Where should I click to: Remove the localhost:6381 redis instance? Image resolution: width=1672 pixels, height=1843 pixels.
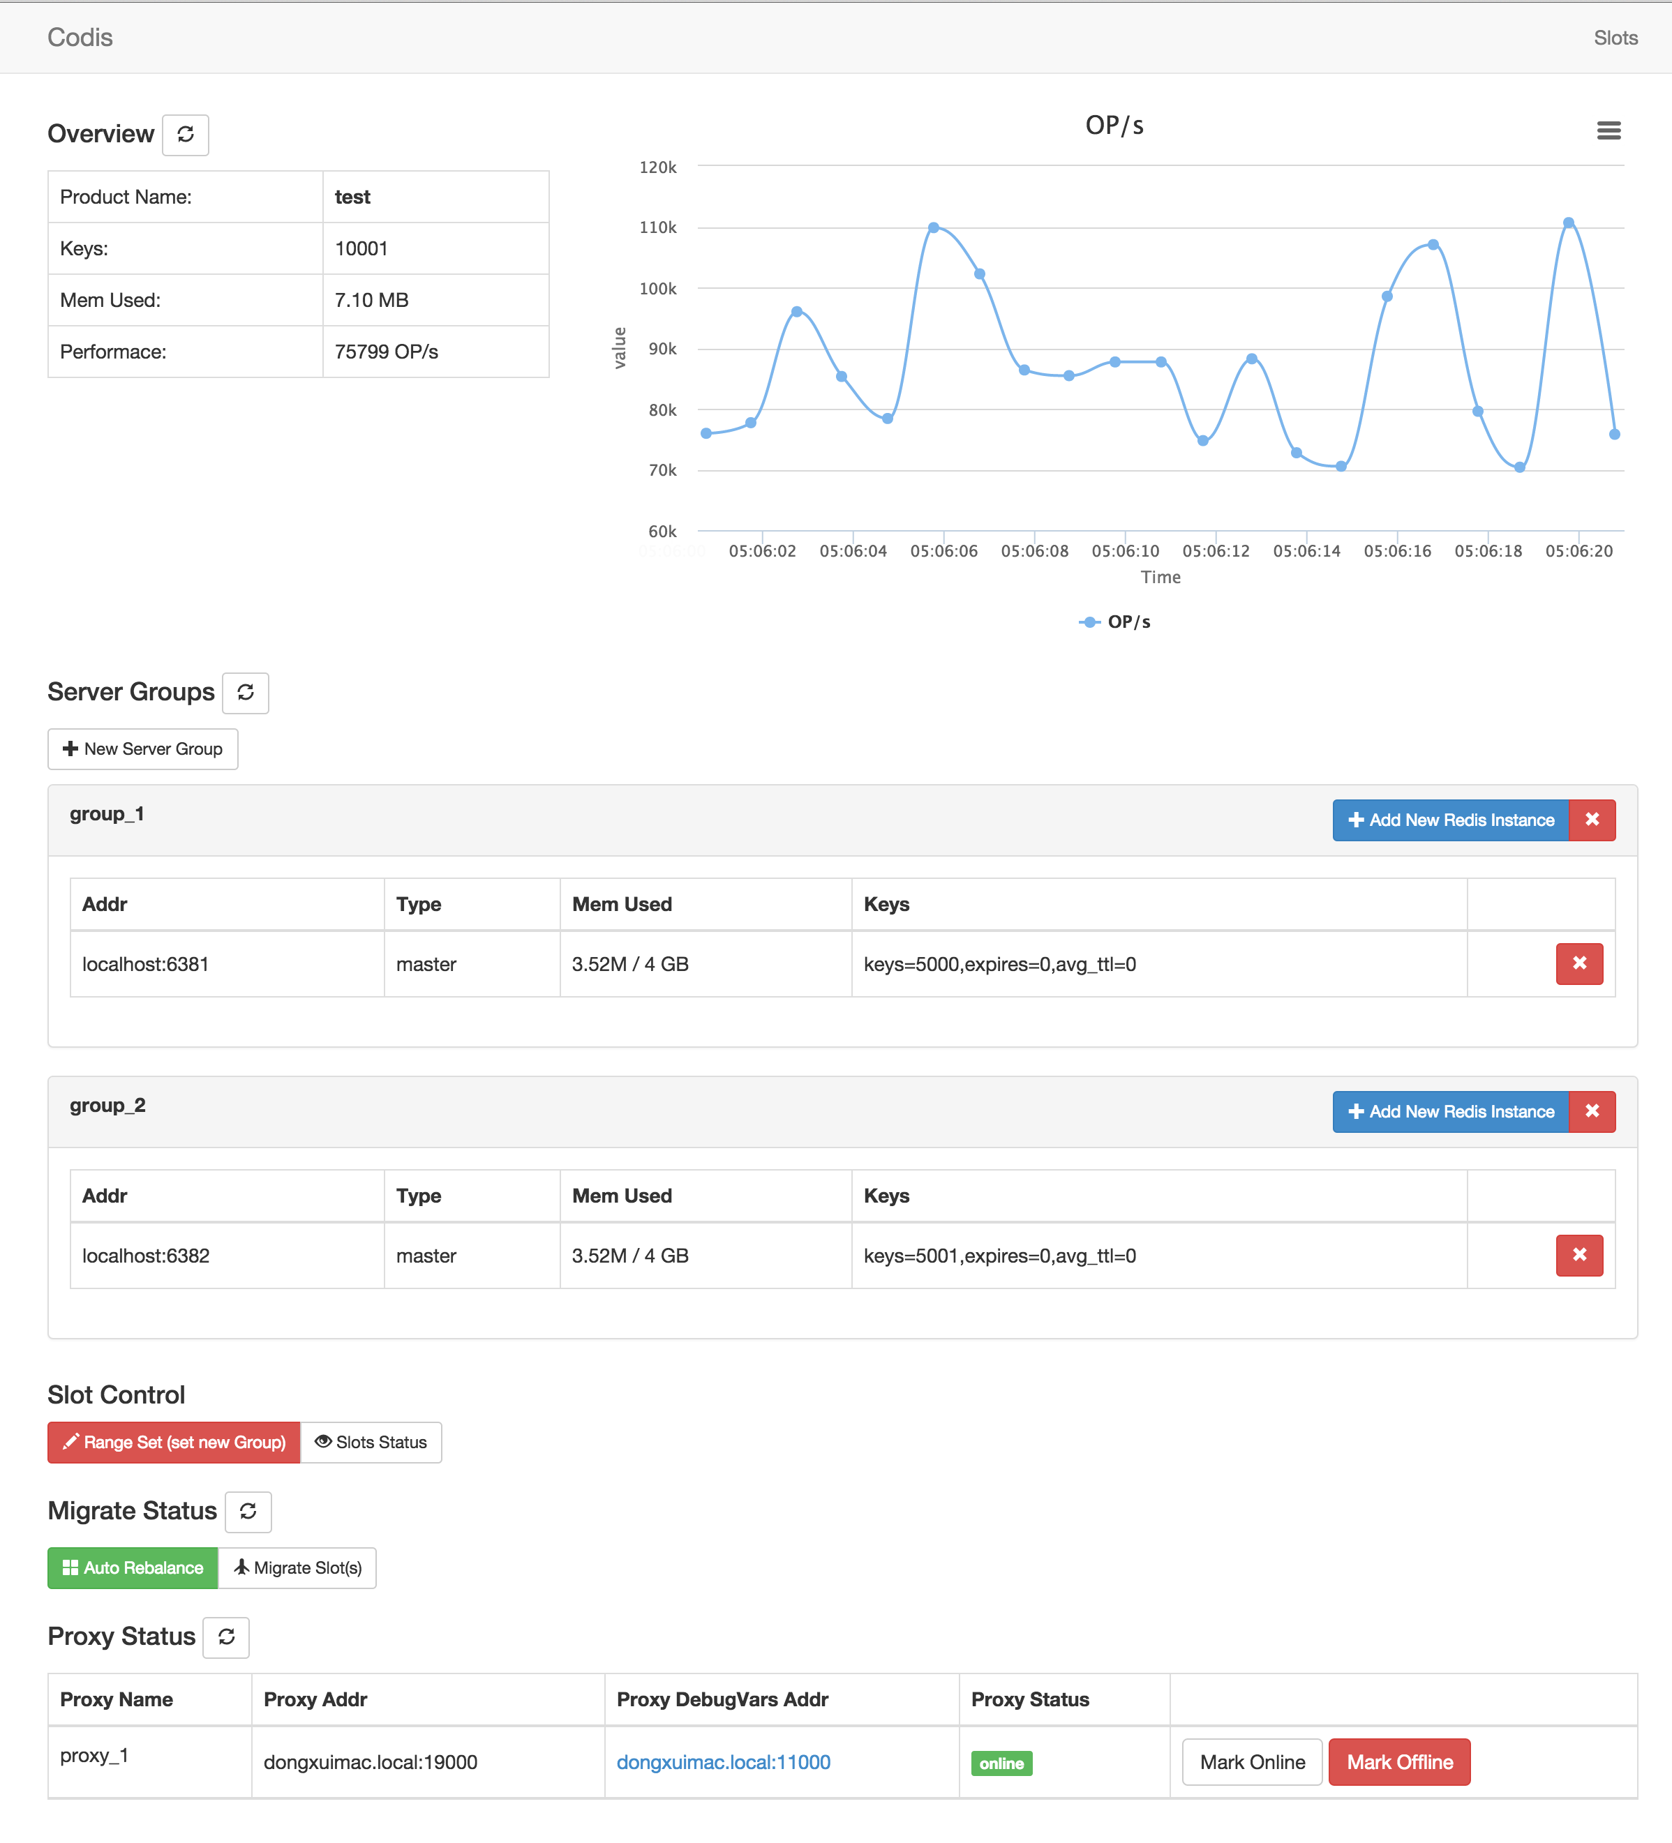(x=1578, y=963)
